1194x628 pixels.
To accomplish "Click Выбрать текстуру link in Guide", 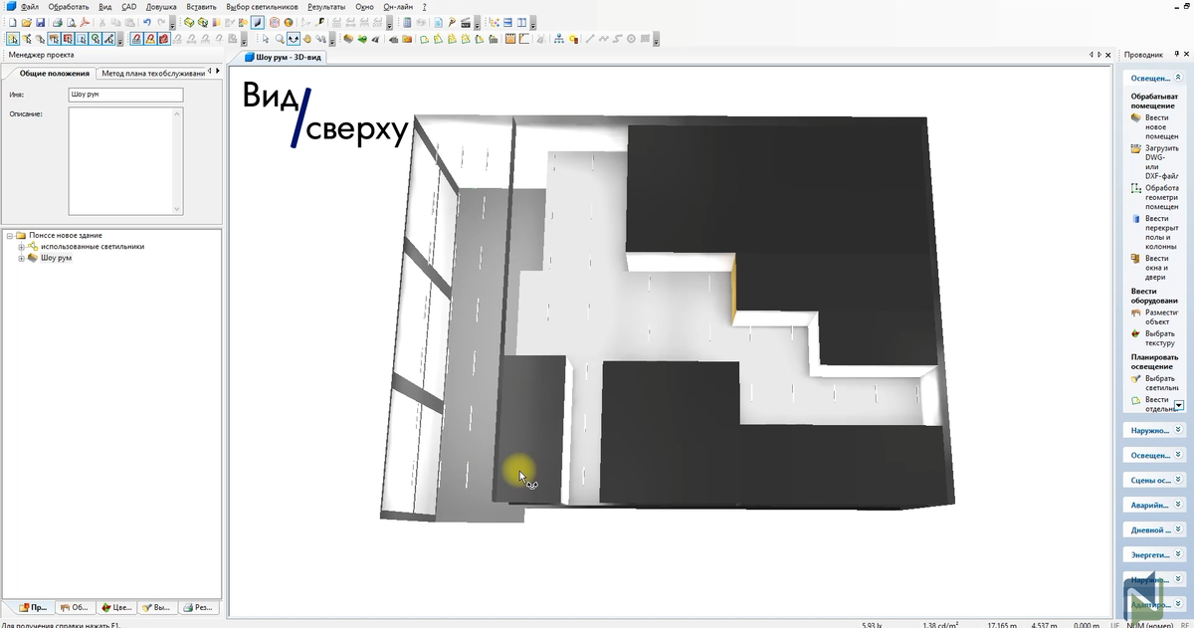I will [1162, 338].
